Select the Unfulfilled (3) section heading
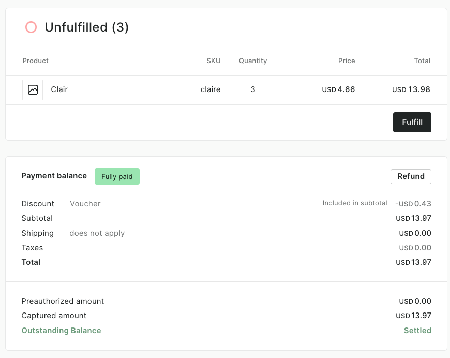 click(87, 27)
